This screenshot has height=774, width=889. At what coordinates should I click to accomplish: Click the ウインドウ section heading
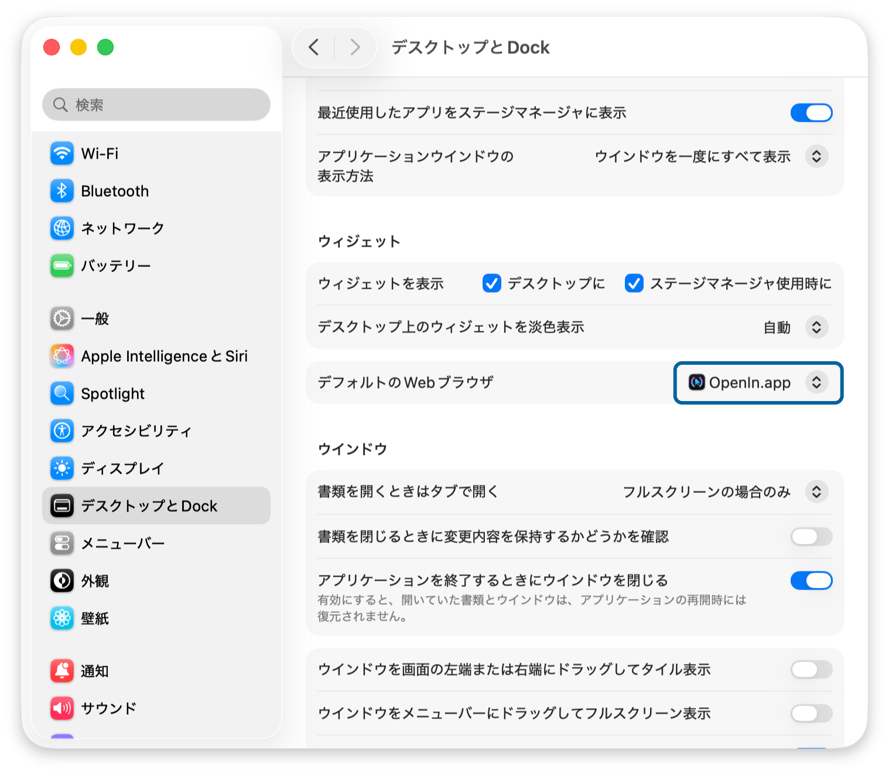click(353, 449)
